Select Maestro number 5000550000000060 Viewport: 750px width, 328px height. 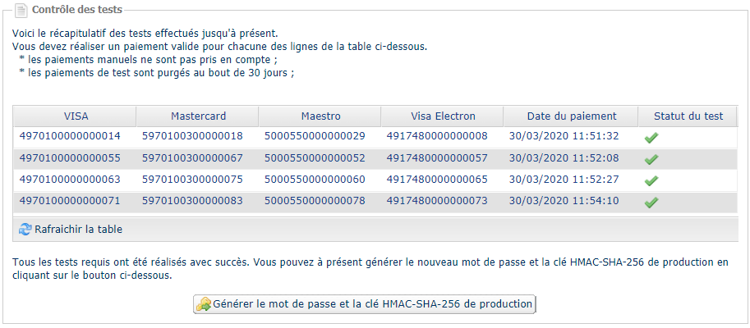pos(315,180)
